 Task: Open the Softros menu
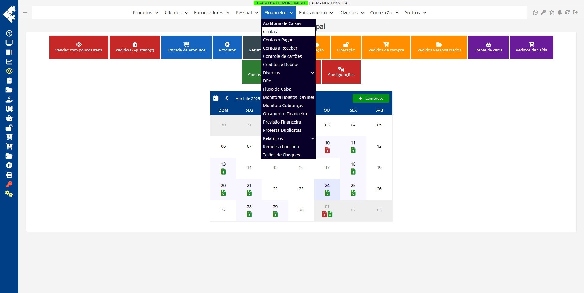(x=415, y=13)
